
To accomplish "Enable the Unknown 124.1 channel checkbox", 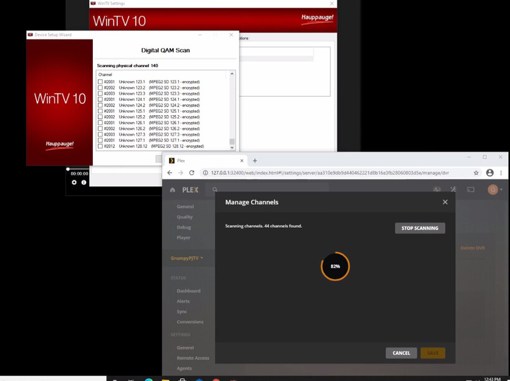I will point(100,100).
